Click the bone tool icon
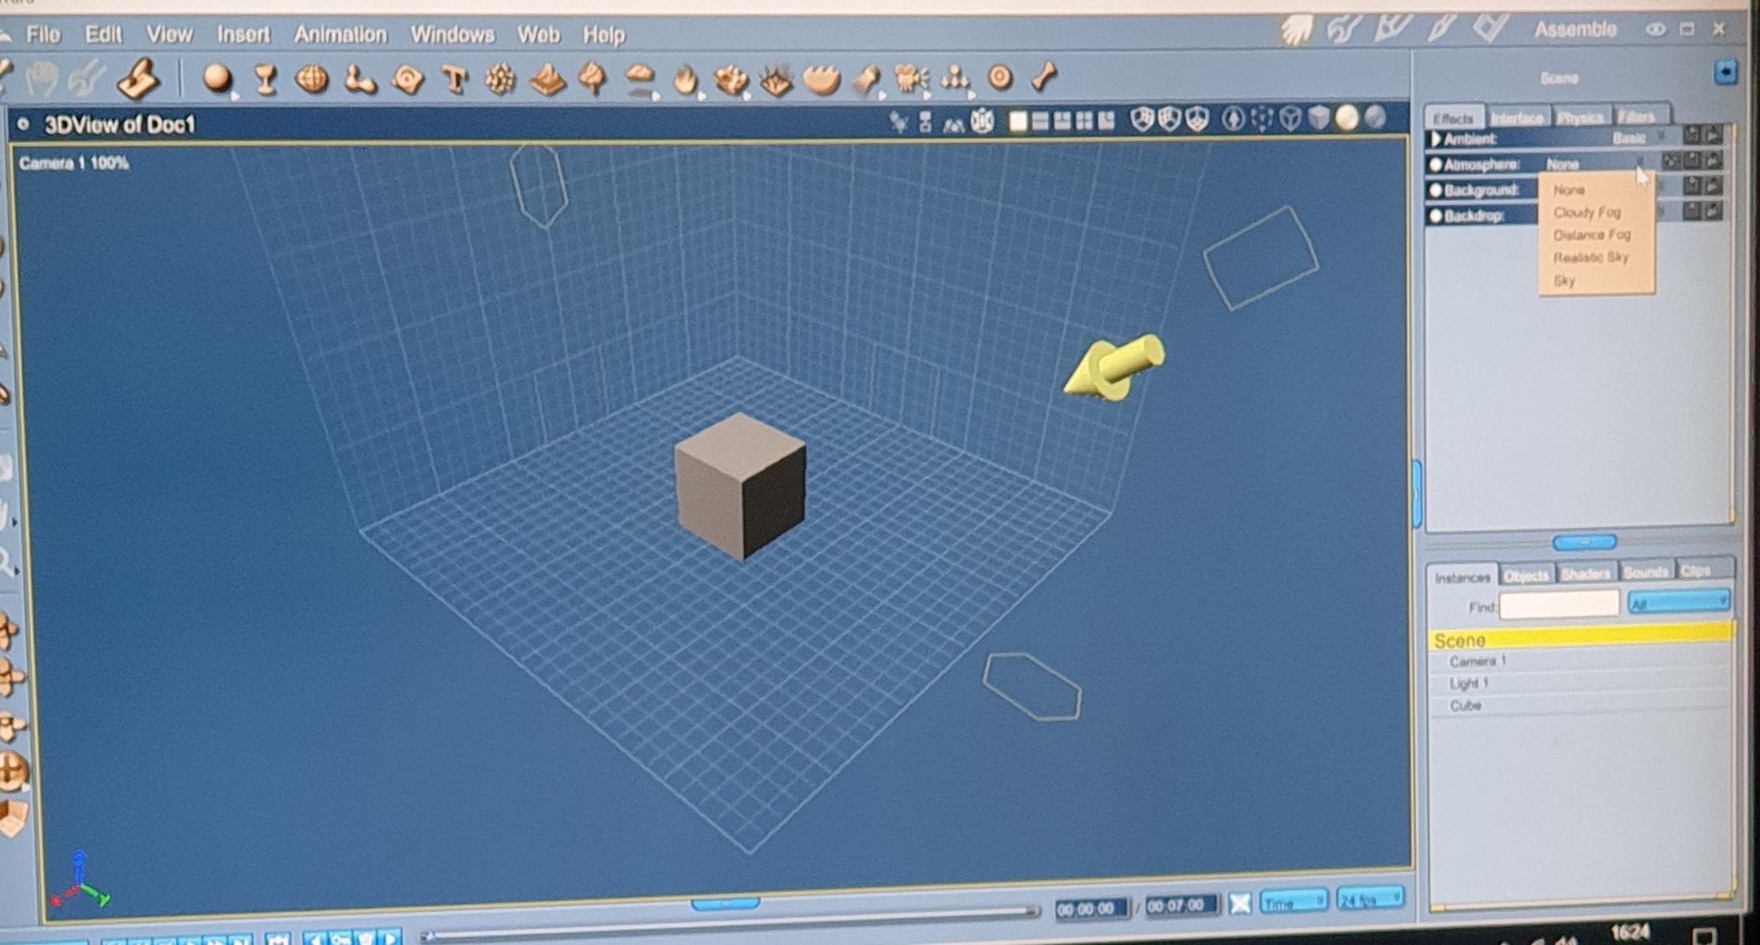The height and width of the screenshot is (945, 1760). (x=1044, y=77)
